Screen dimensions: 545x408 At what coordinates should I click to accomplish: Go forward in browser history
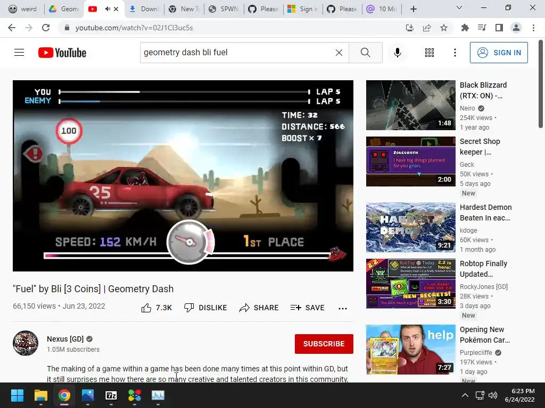[x=29, y=28]
